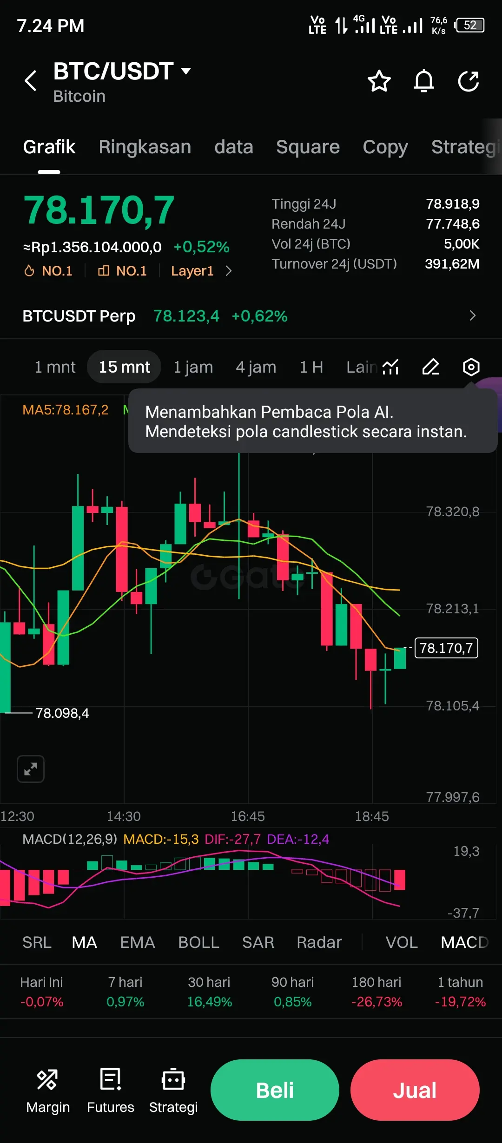The height and width of the screenshot is (1143, 502).
Task: Switch to the Grafik tab
Action: click(49, 147)
